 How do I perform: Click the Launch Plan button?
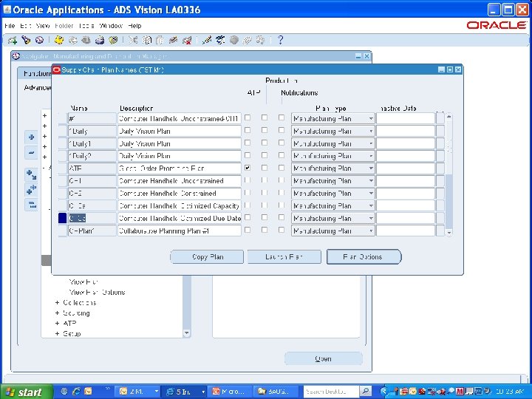pyautogui.click(x=284, y=257)
